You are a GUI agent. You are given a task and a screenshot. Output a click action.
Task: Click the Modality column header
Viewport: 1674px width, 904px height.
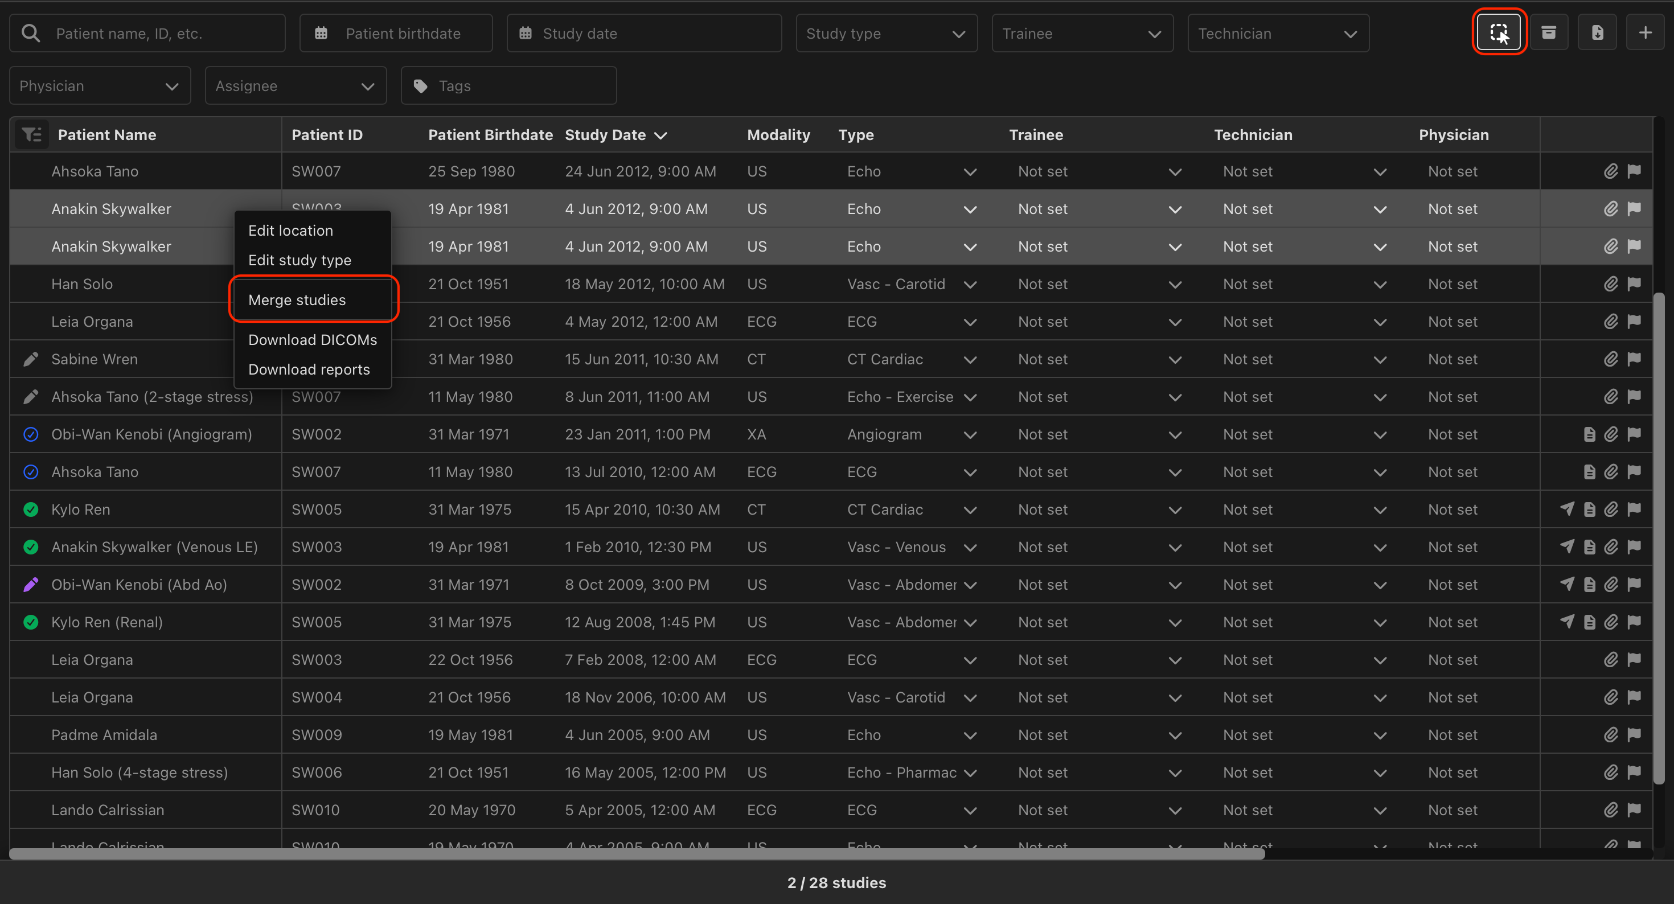[778, 134]
